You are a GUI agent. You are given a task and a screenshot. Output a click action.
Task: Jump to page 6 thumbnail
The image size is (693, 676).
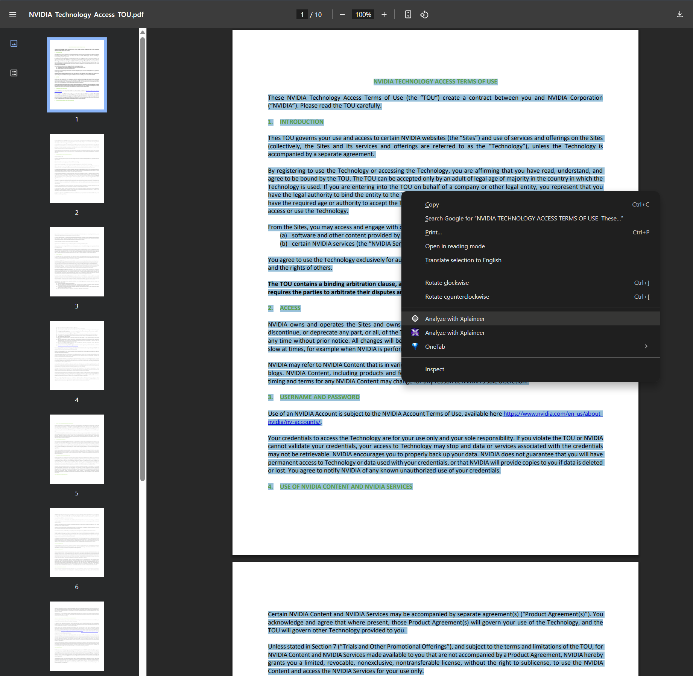pyautogui.click(x=77, y=542)
